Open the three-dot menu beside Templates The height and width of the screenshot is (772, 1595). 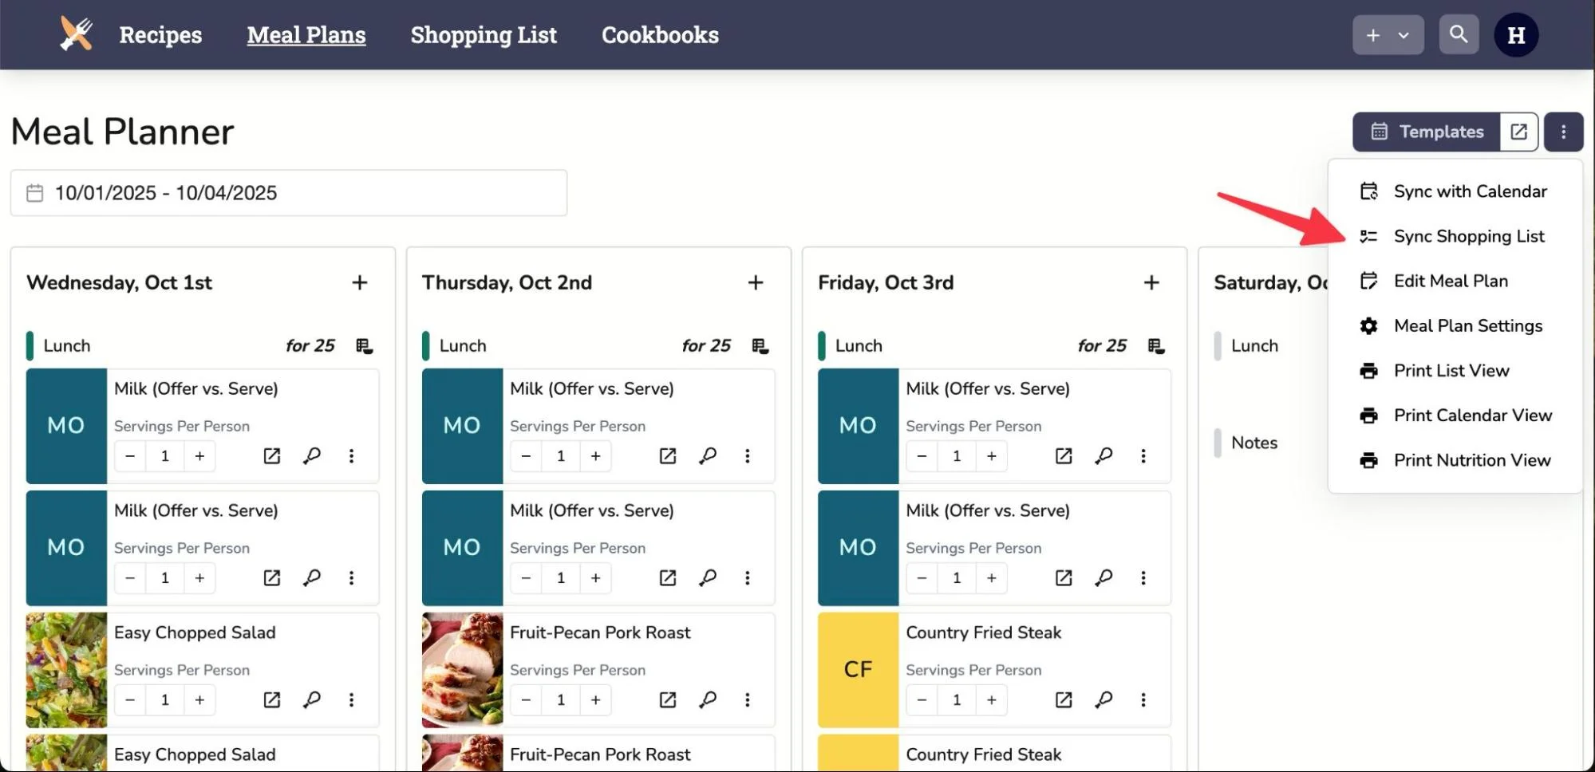click(1563, 132)
